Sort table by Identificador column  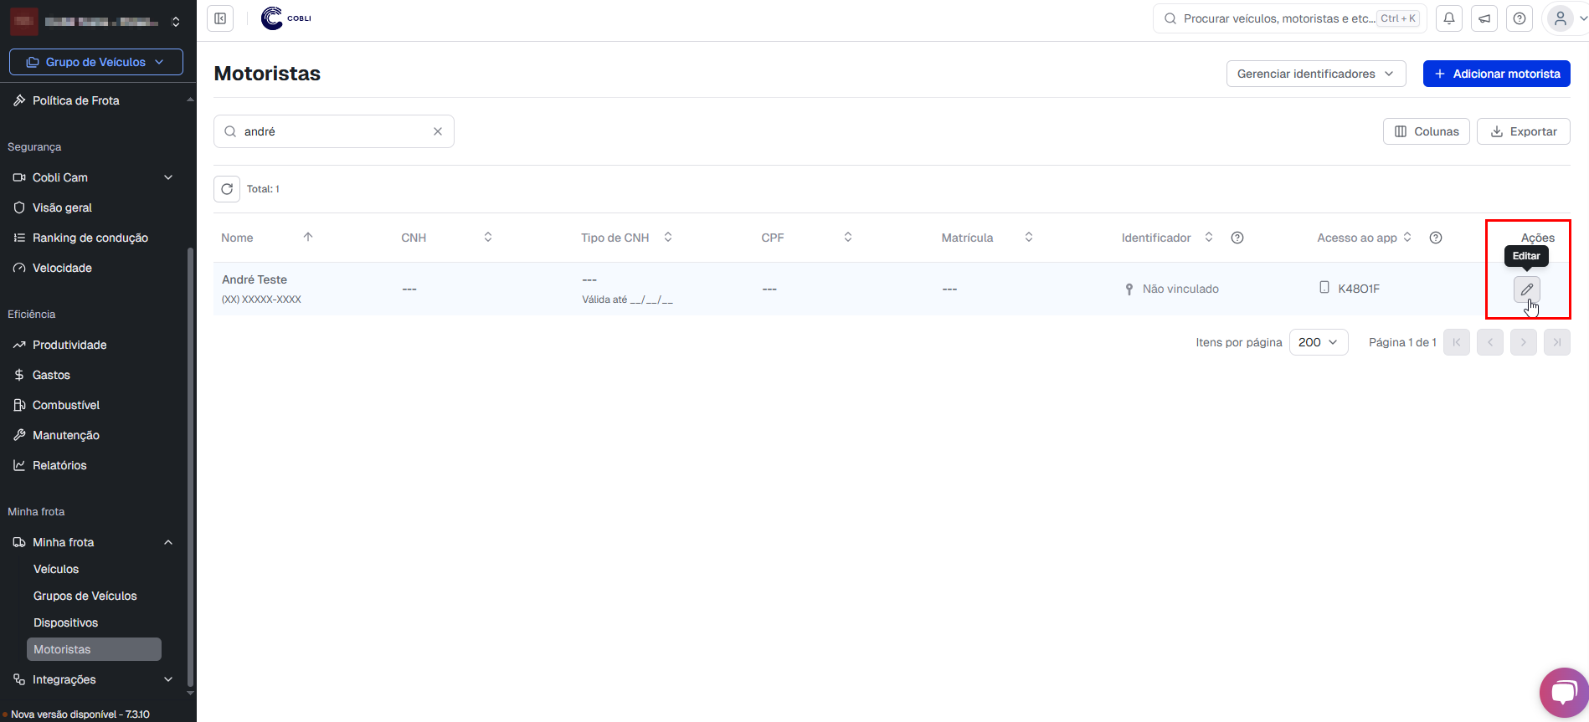click(x=1209, y=237)
